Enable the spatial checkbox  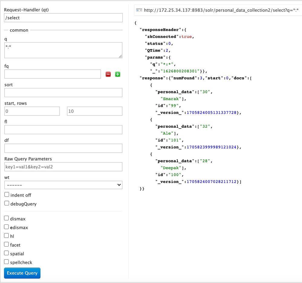pos(6,253)
